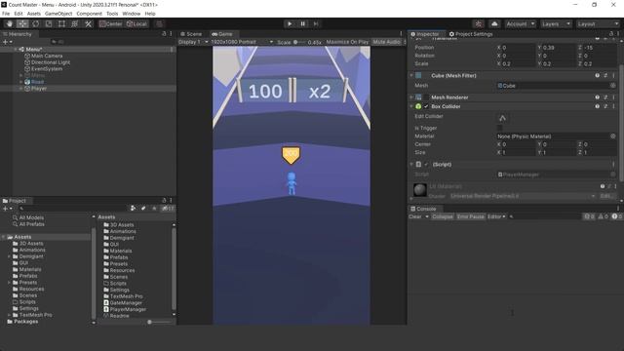Screen dimensions: 624x351
Task: Toggle the Script component enabled checkbox
Action: pos(426,164)
